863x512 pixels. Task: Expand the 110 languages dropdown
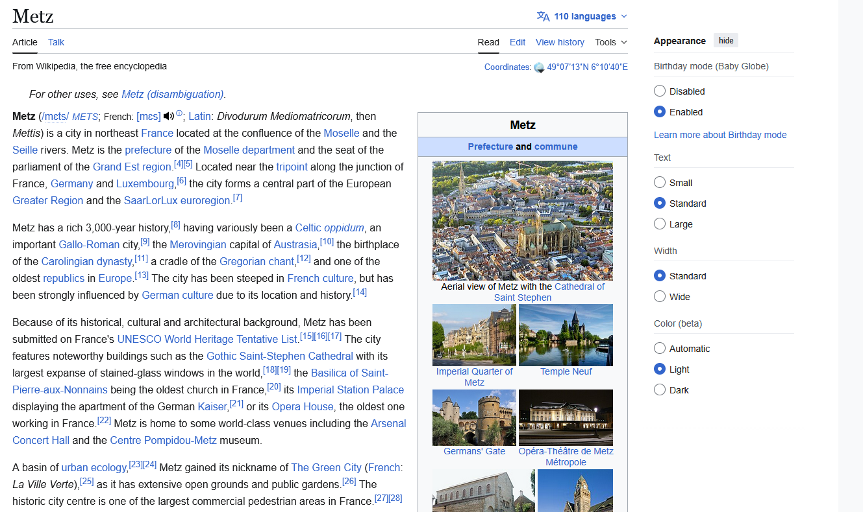pos(584,16)
